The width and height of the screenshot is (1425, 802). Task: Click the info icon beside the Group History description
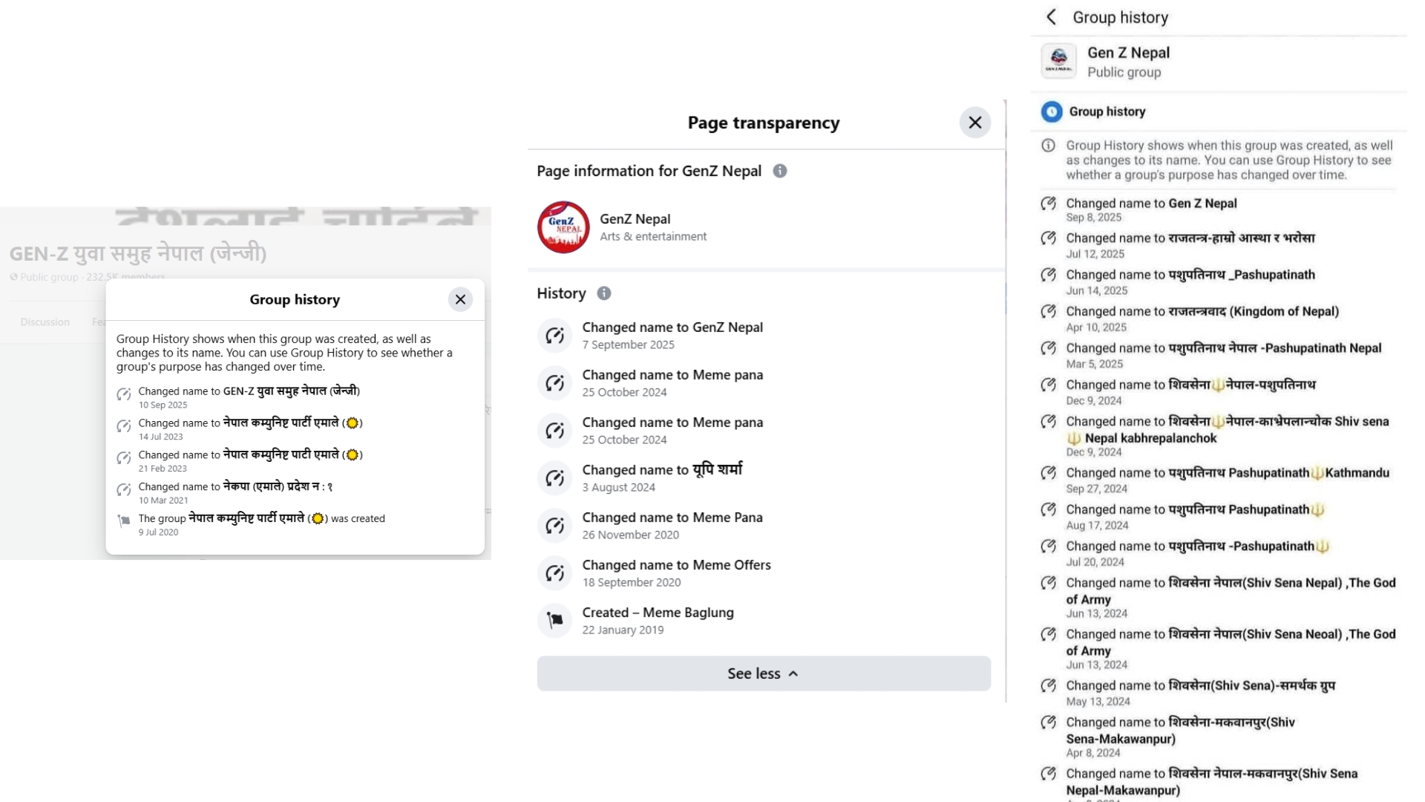coord(1048,146)
